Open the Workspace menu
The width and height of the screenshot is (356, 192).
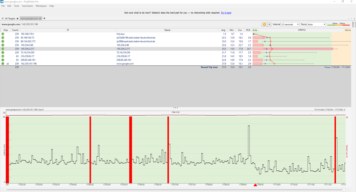click(x=41, y=6)
